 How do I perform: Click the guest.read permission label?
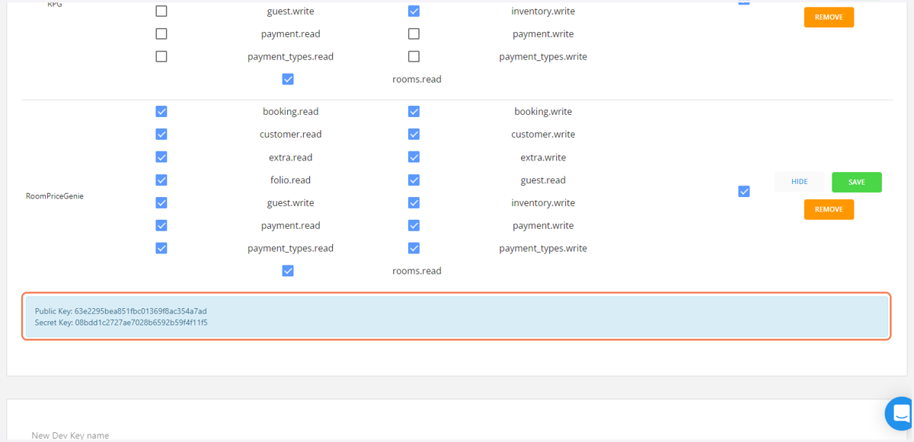click(543, 180)
